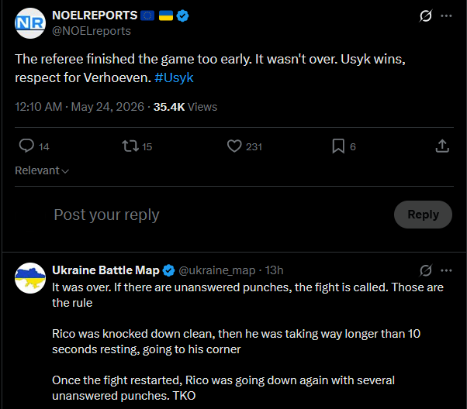Viewport: 467px width, 409px height.
Task: Open more options on NOELREPORTS post
Action: pyautogui.click(x=446, y=15)
